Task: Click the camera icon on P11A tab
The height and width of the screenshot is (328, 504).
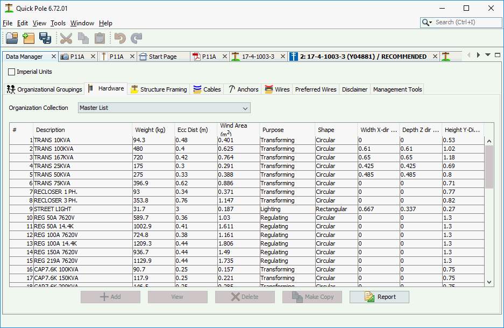Action: click(65, 57)
